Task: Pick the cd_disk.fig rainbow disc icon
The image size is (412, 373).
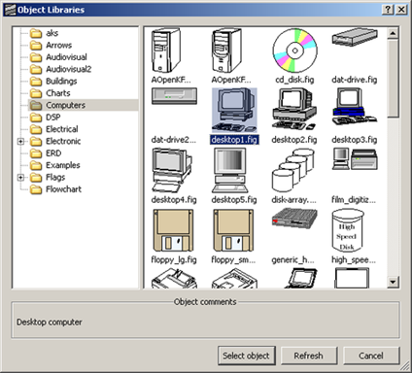Action: click(294, 51)
